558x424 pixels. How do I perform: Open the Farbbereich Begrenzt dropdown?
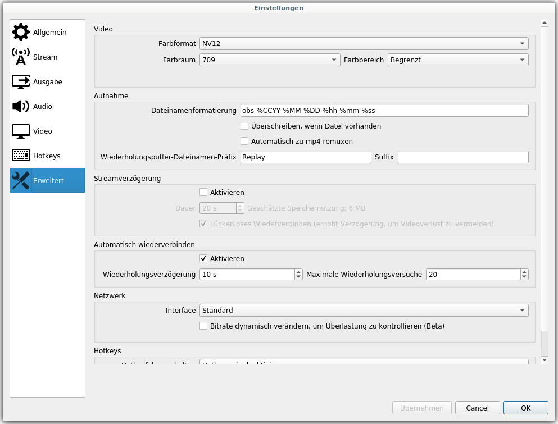(458, 60)
